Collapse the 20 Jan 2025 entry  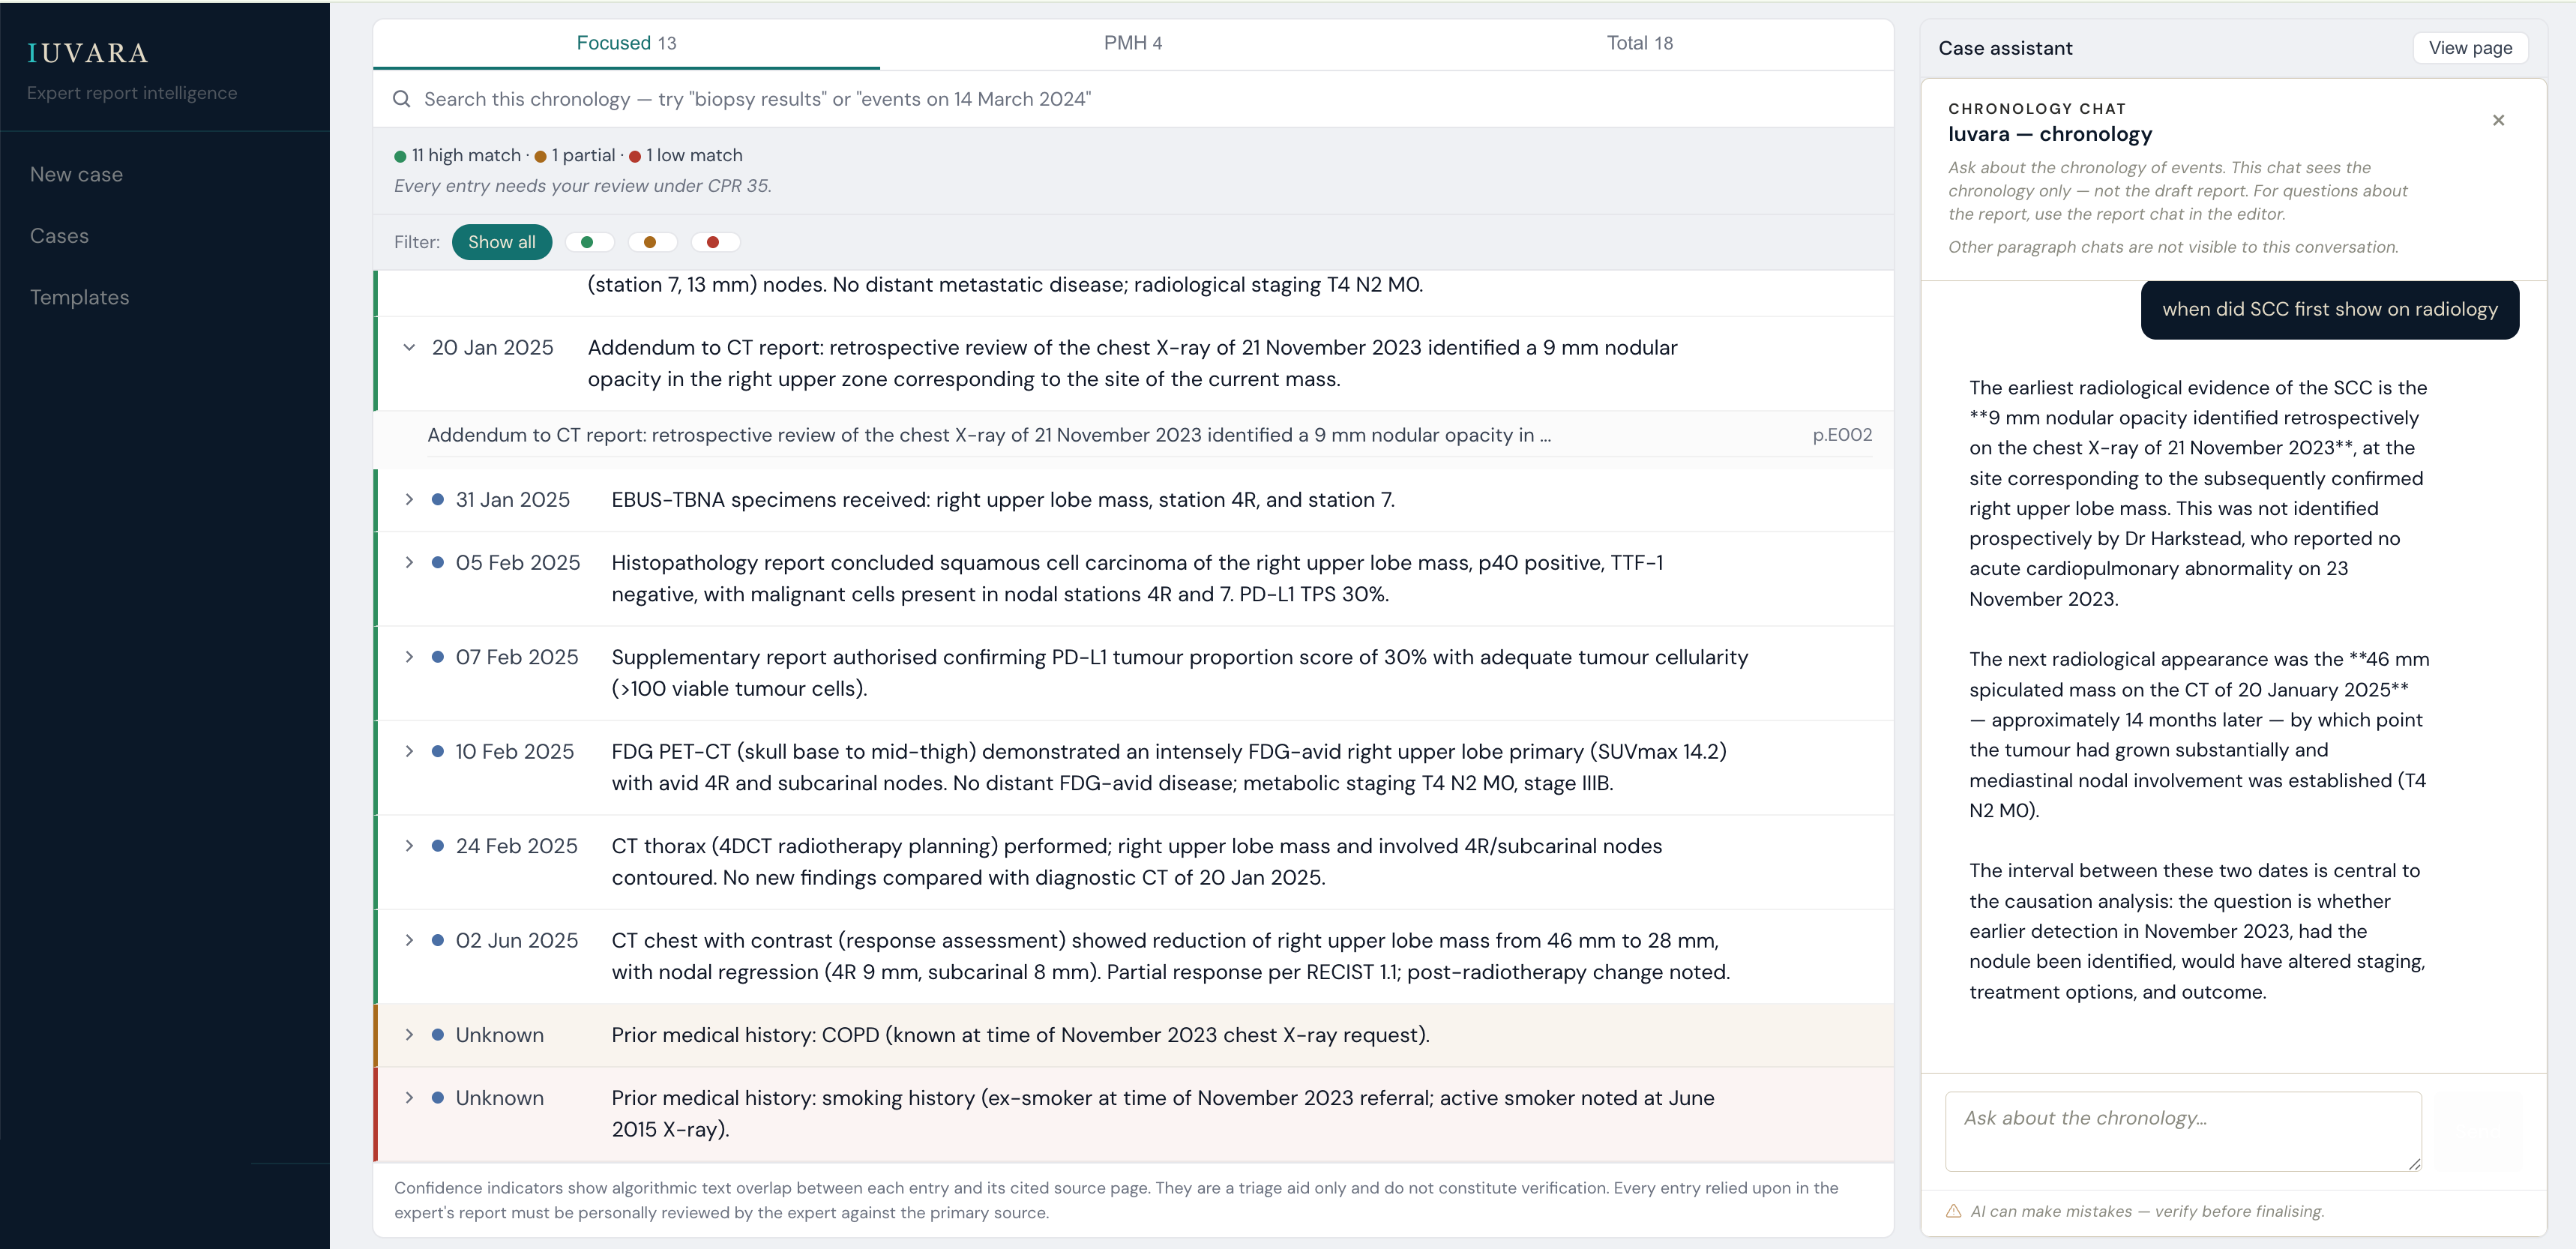(x=409, y=347)
